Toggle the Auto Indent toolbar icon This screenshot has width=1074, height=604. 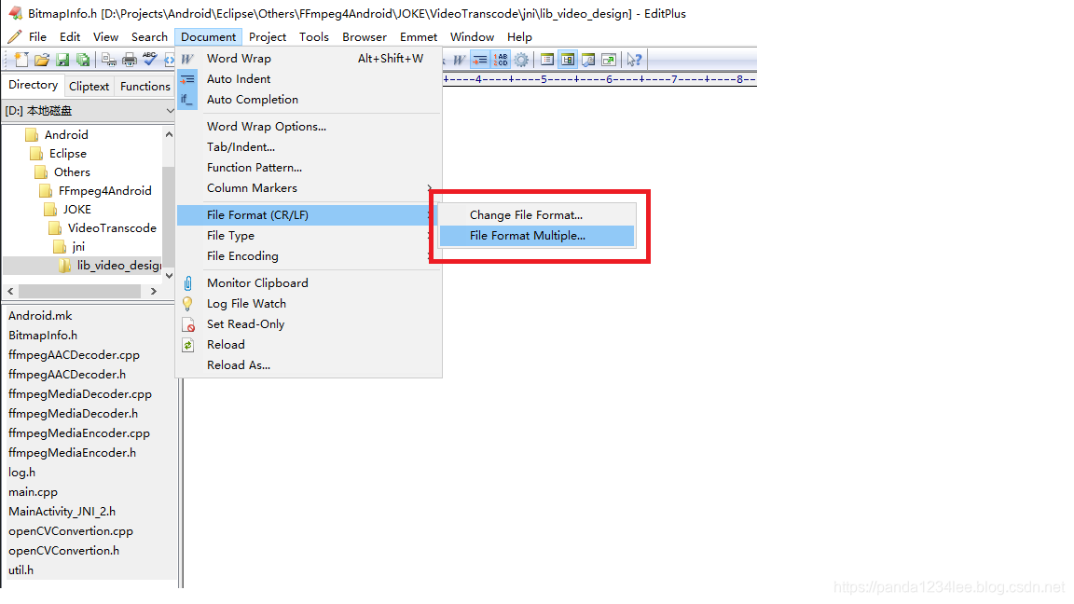[479, 60]
